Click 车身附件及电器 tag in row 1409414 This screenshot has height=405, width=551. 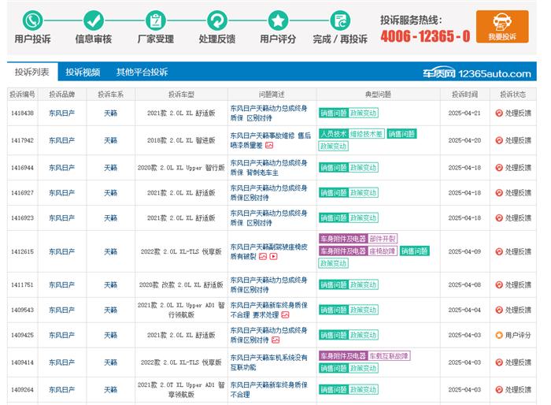343,355
